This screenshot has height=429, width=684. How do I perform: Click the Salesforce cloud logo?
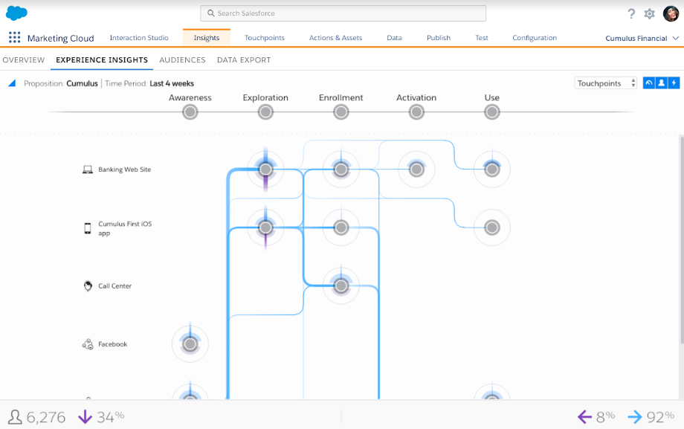[x=16, y=13]
